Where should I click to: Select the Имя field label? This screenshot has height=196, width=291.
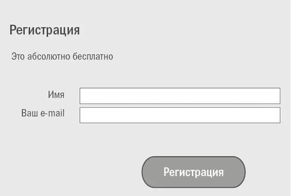click(x=56, y=95)
